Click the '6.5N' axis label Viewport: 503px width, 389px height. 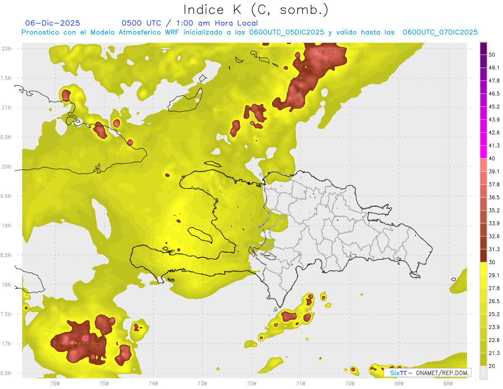point(6,373)
